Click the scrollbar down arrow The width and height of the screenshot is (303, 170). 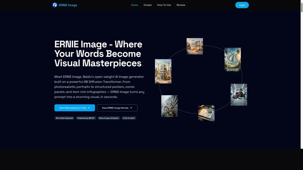coord(301,168)
